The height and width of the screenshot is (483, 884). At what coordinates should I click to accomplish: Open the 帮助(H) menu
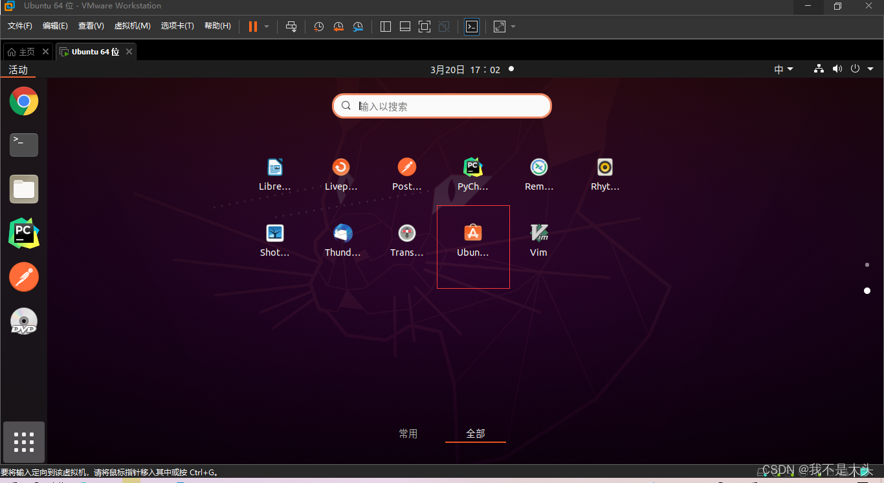(217, 26)
